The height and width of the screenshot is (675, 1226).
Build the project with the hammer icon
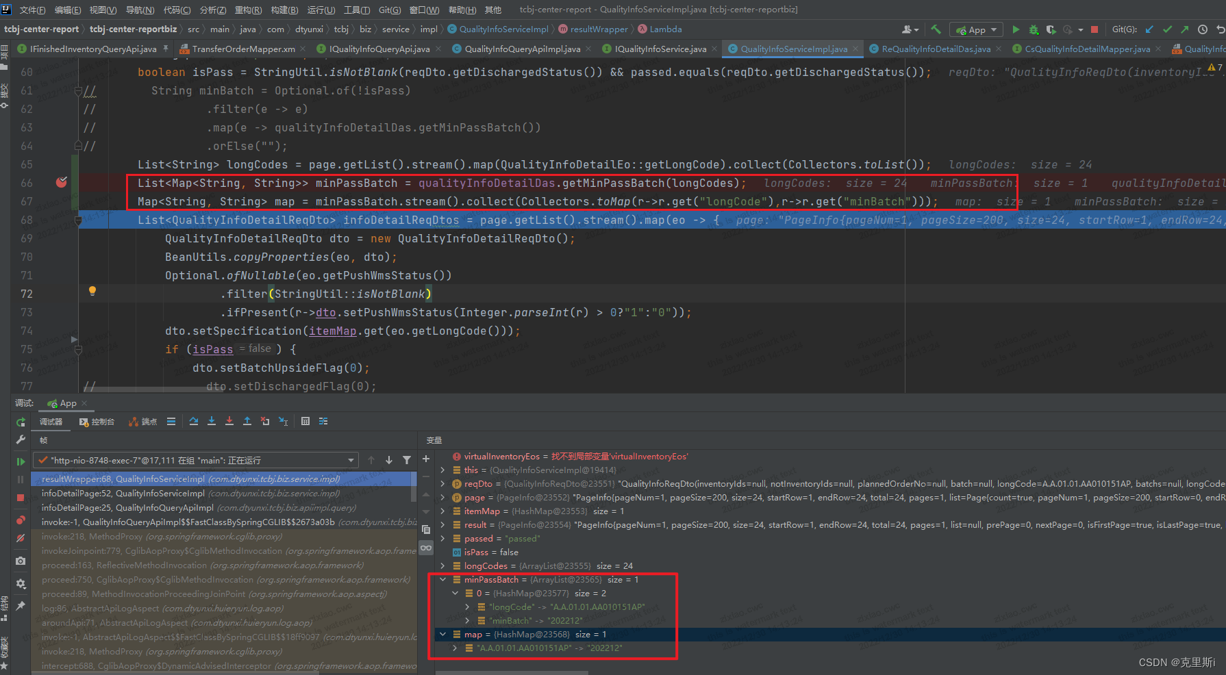(936, 29)
